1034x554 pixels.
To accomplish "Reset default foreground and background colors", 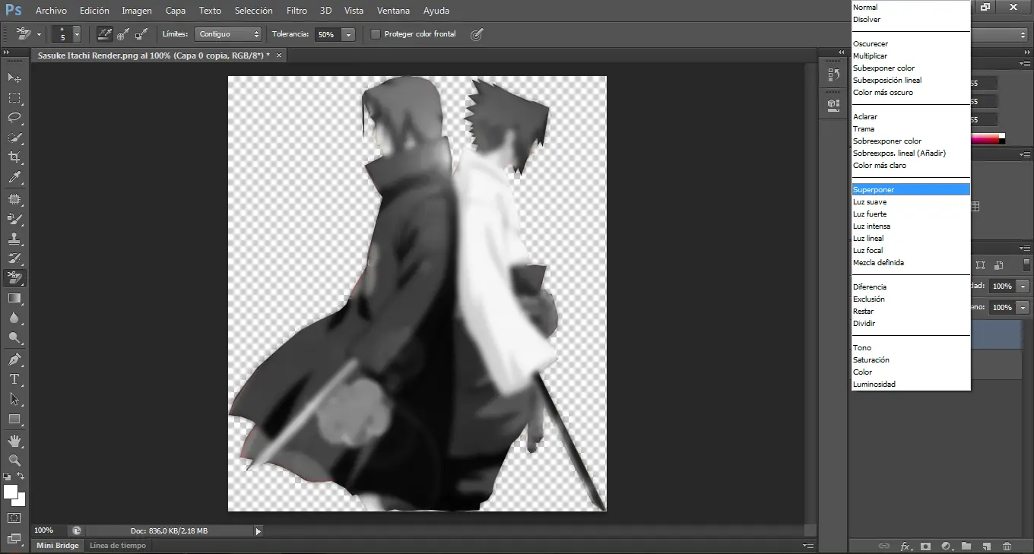I will point(7,476).
